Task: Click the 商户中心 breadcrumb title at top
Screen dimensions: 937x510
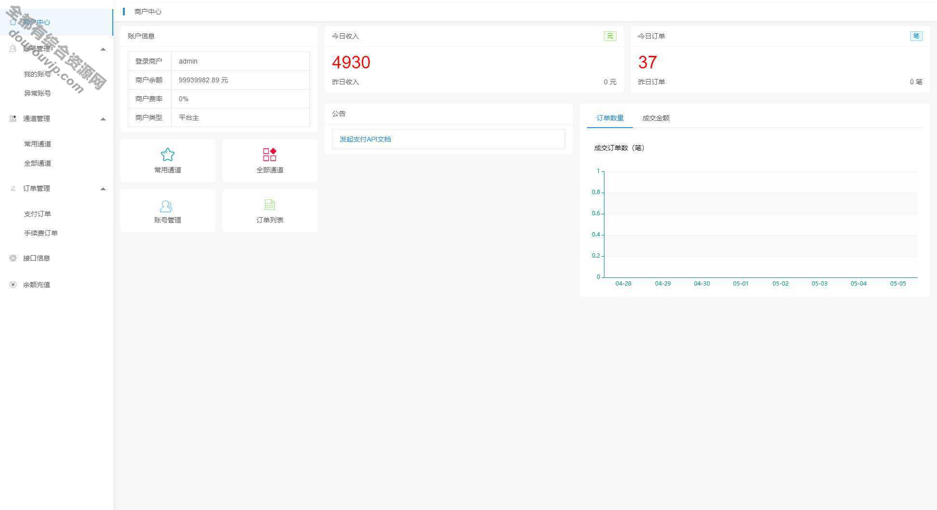Action: 148,12
